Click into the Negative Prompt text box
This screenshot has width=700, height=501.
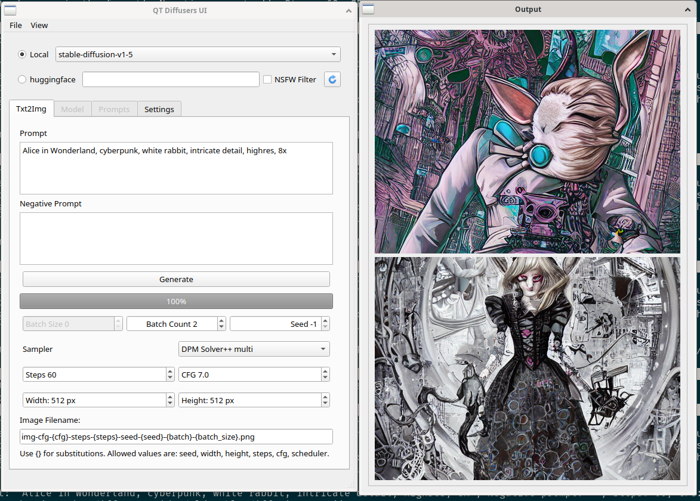176,239
